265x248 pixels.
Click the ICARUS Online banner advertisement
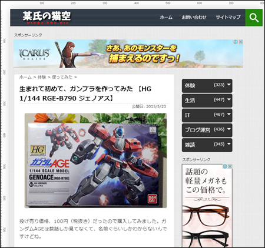[x=128, y=53]
